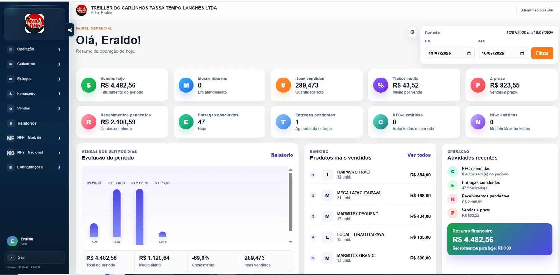
Task: Open the Cadastros menu label
Action: 26,64
